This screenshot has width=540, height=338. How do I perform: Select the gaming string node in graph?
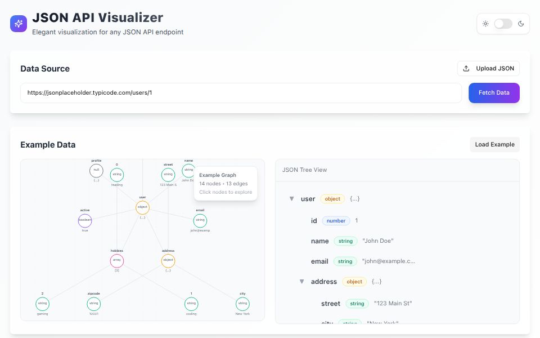tap(42, 304)
